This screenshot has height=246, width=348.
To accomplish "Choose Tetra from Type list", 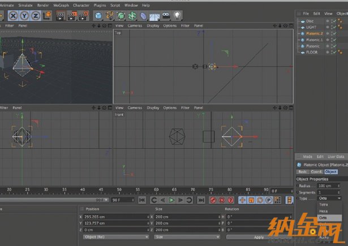I will [x=329, y=205].
